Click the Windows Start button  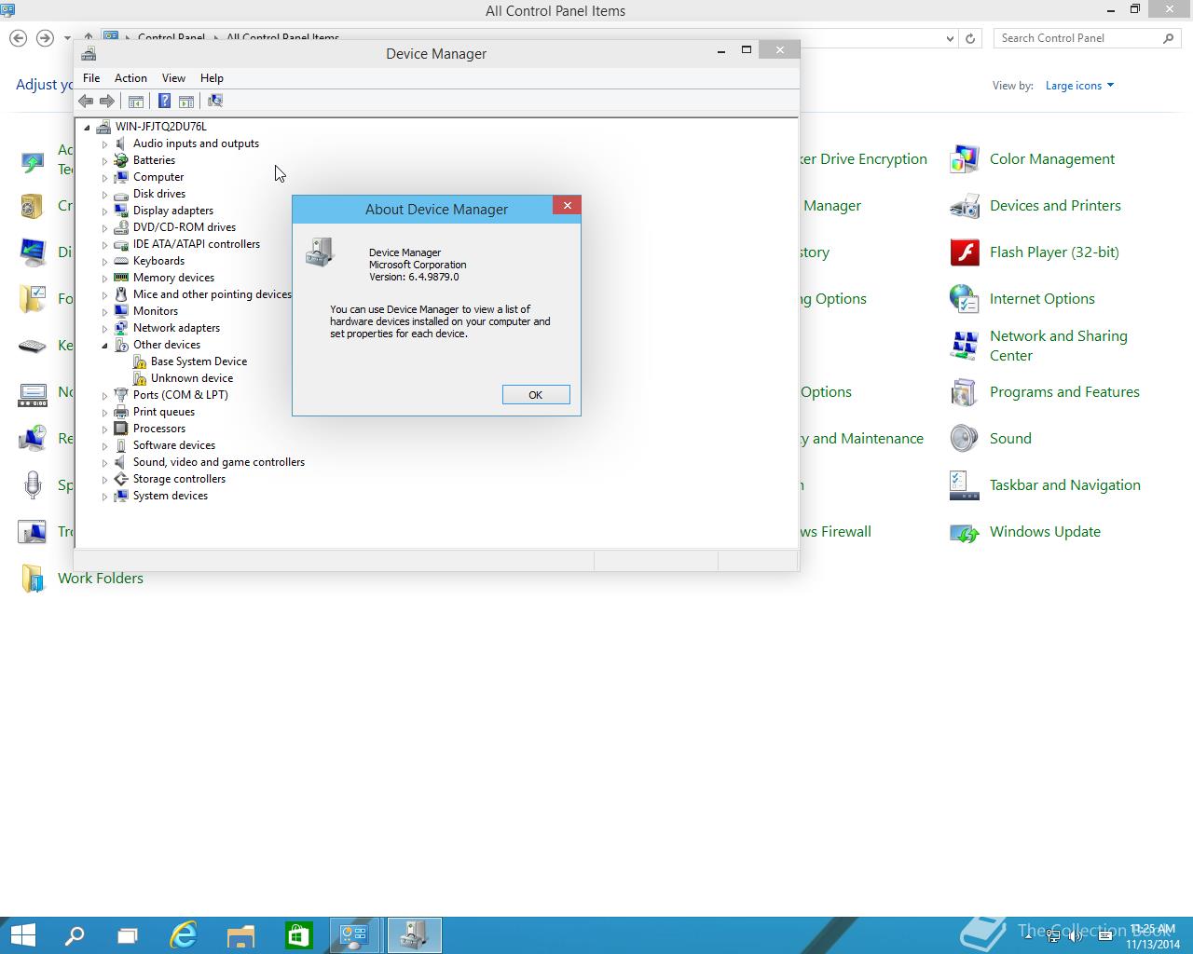(x=22, y=935)
